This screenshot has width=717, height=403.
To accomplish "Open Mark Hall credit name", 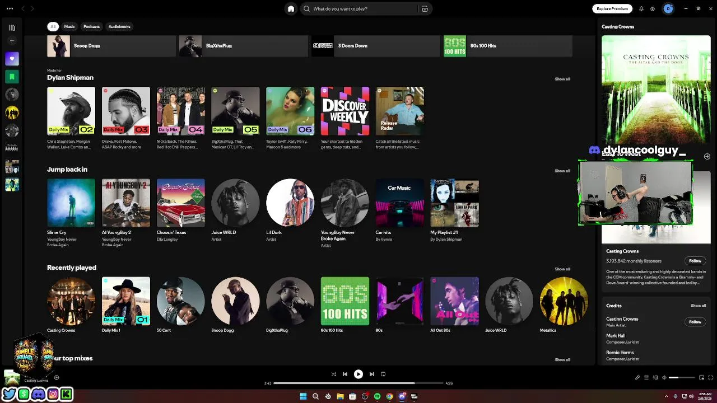I will click(616, 336).
